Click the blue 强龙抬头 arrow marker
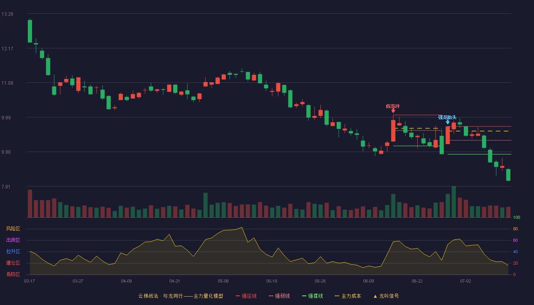Screen dimensions: 534x305 point(447,122)
